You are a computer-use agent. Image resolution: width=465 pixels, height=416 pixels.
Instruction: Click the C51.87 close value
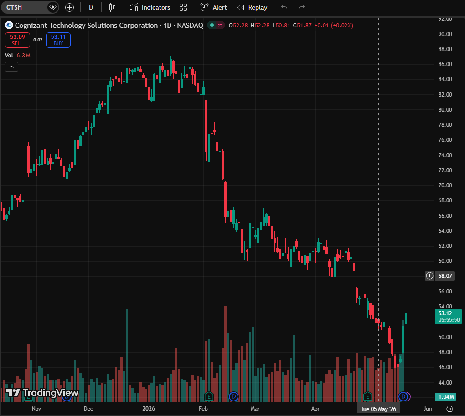coord(302,26)
